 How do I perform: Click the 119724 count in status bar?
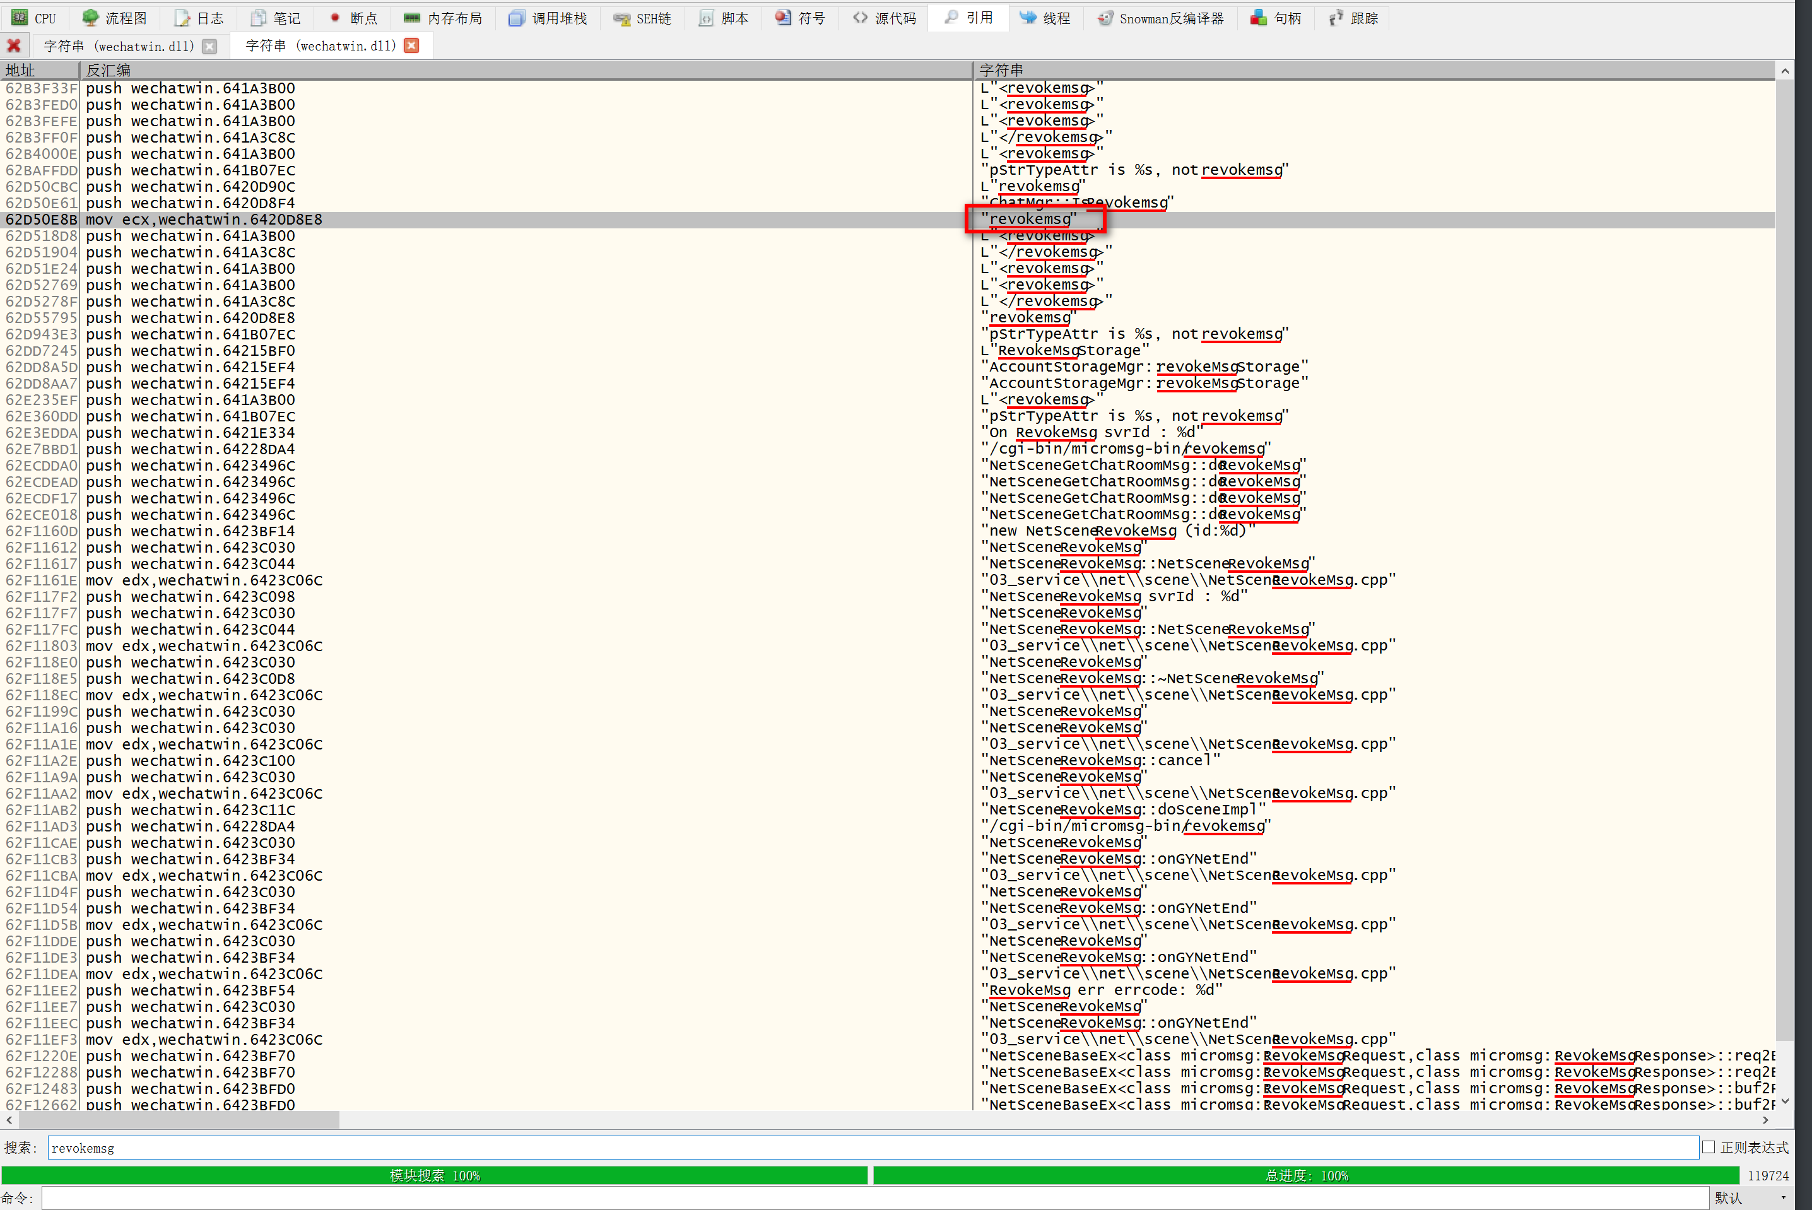(1768, 1175)
